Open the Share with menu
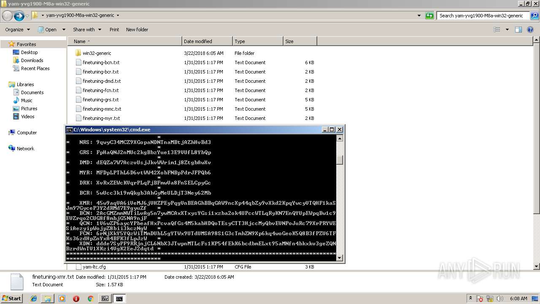Viewport: 540px width, 304px height. pos(87,30)
